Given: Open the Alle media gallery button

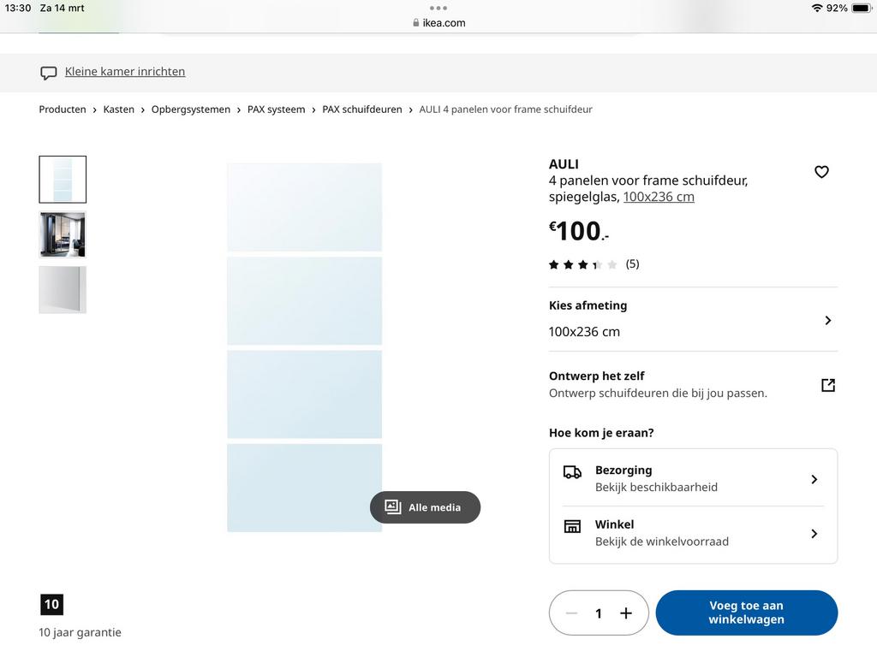Looking at the screenshot, I should pos(425,507).
